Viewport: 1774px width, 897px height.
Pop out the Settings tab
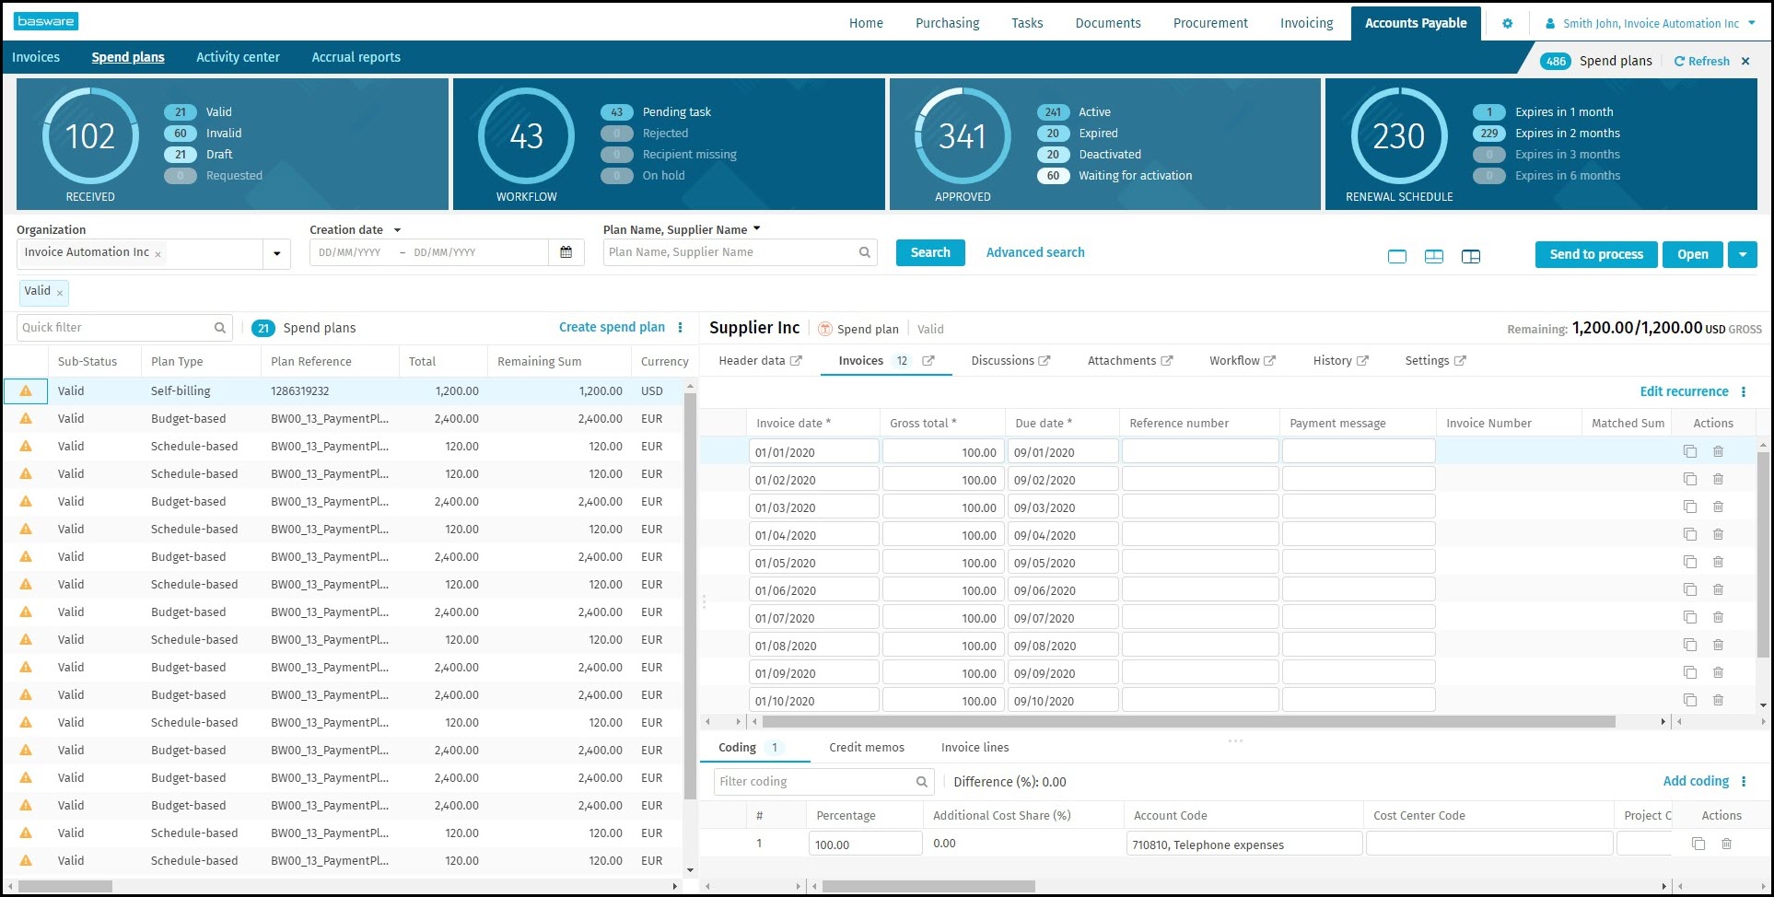click(1460, 361)
